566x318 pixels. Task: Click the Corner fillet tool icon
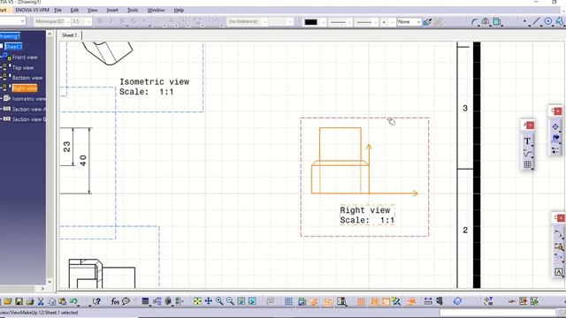475,22
